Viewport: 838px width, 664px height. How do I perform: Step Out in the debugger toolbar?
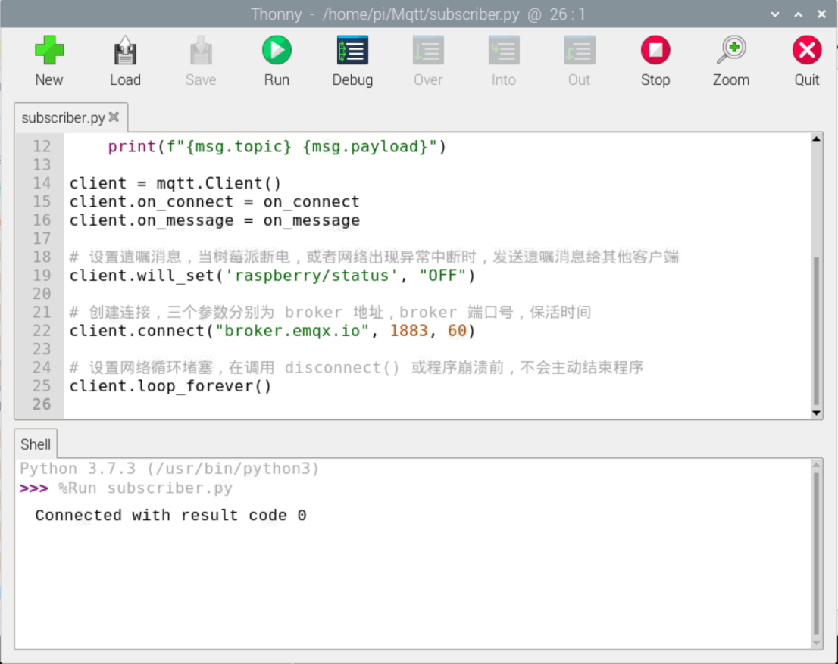pos(580,61)
